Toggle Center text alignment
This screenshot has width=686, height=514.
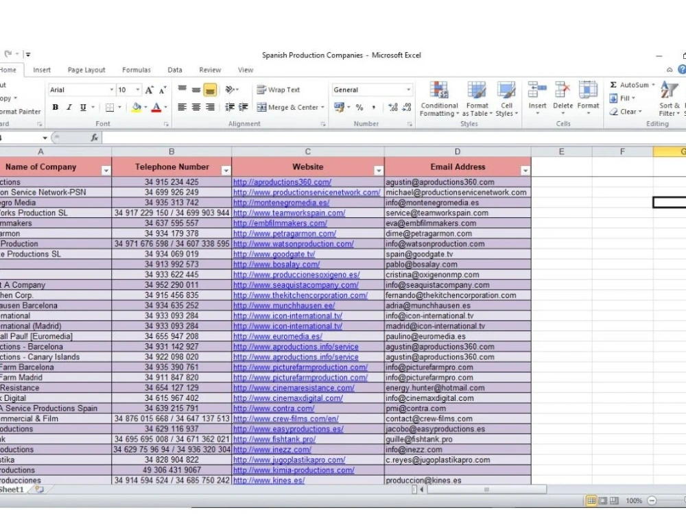(x=196, y=107)
